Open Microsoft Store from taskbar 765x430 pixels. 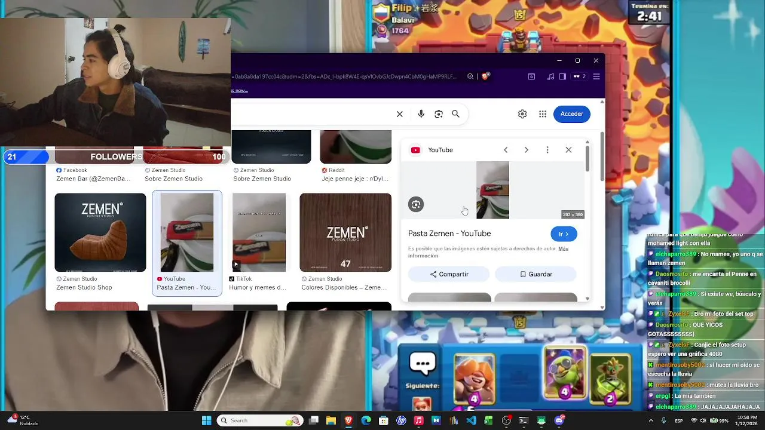pyautogui.click(x=384, y=420)
